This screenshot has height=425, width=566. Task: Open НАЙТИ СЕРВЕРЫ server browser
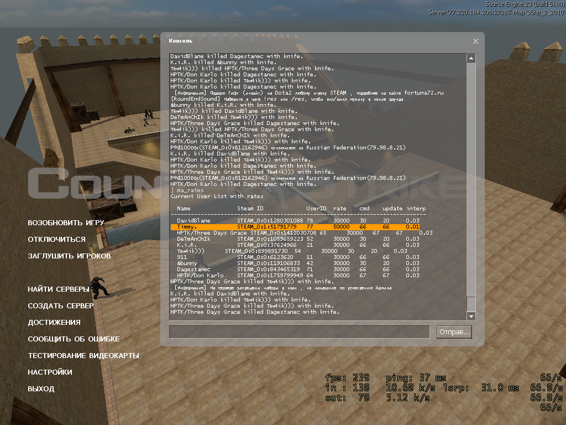pos(59,289)
